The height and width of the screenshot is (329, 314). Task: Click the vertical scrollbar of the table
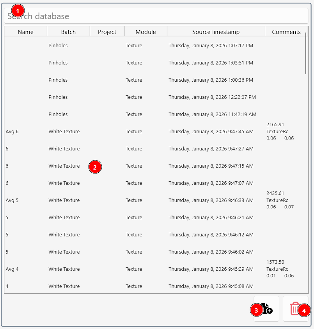click(306, 53)
